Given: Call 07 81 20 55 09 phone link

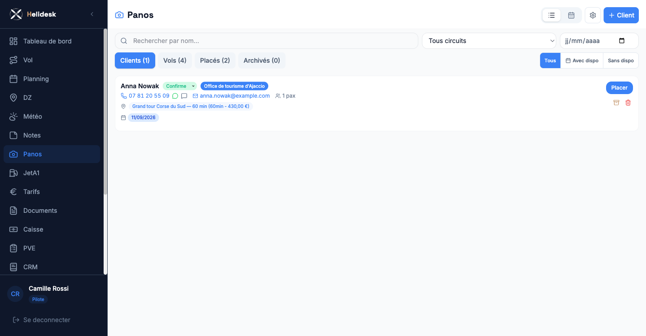Looking at the screenshot, I should coord(145,96).
